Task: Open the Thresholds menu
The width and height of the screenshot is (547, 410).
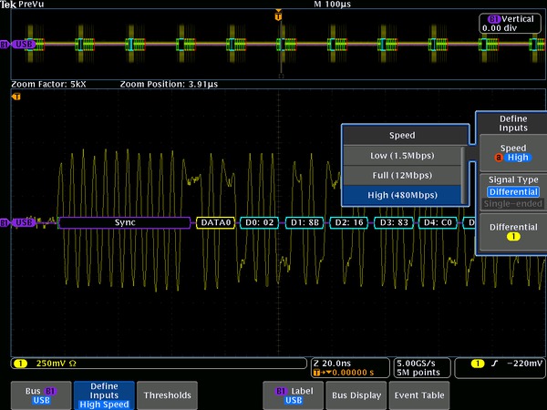Action: (x=168, y=395)
